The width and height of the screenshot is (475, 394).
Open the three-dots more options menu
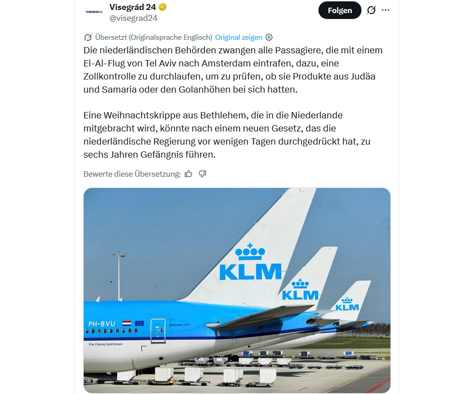coord(385,10)
